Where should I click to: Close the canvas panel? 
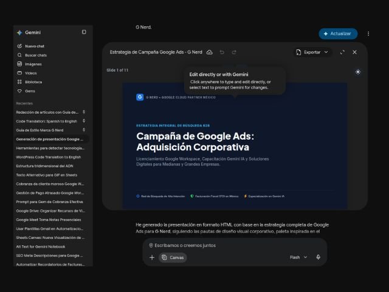pyautogui.click(x=354, y=52)
